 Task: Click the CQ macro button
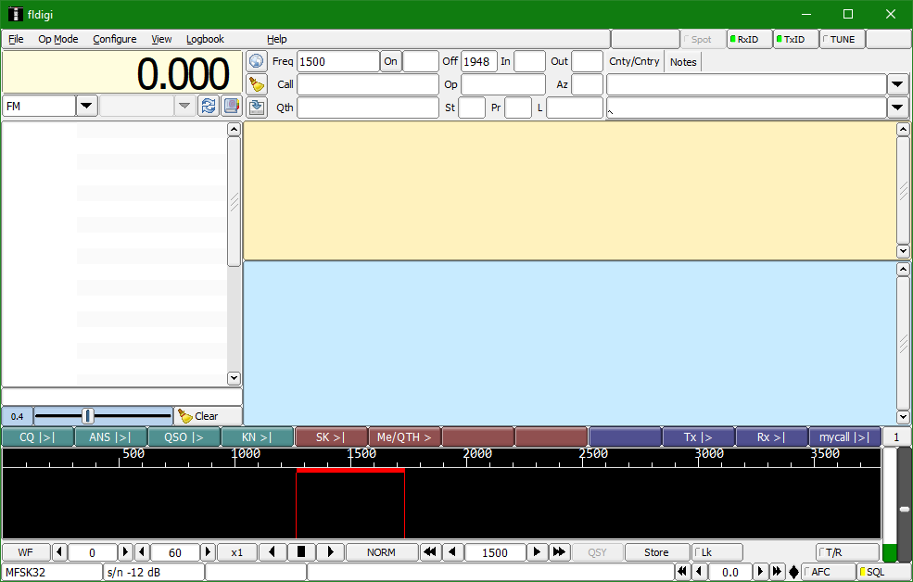(37, 436)
